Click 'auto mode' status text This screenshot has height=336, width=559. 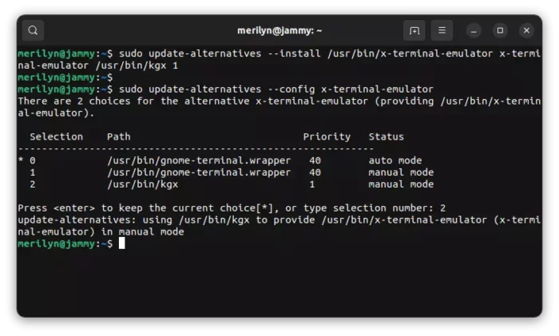coord(395,160)
